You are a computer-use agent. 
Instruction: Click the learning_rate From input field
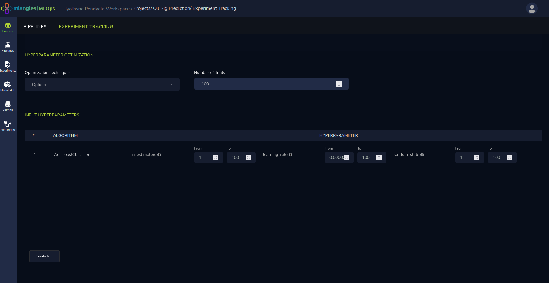pyautogui.click(x=336, y=158)
